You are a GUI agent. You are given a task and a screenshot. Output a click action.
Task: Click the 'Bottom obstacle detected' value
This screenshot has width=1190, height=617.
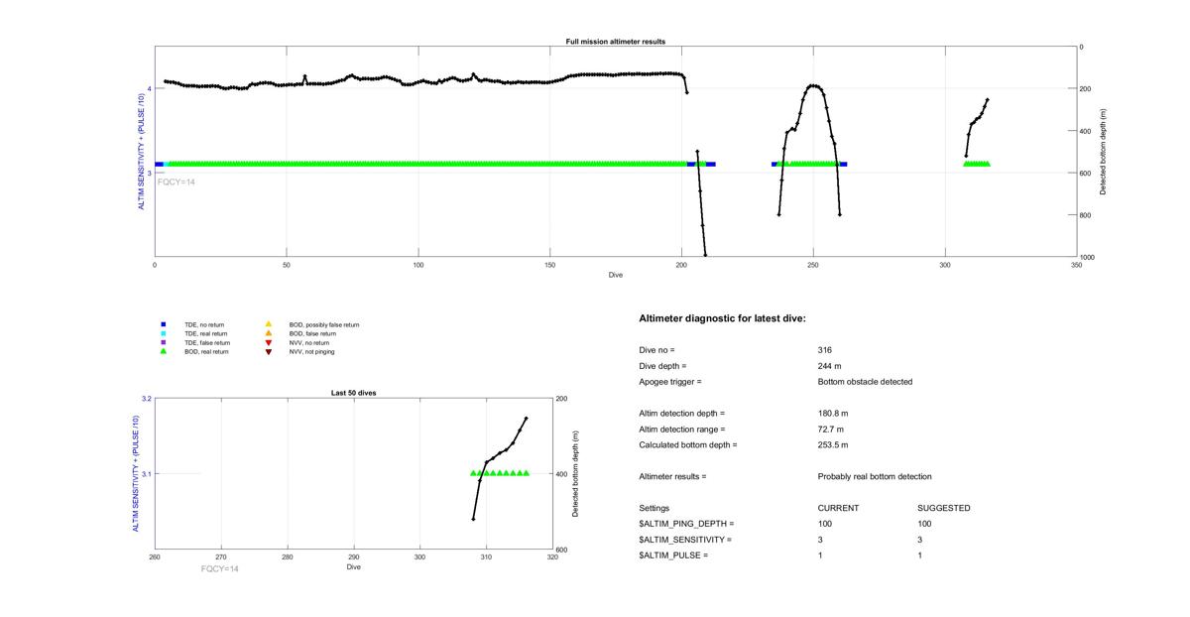coord(865,382)
